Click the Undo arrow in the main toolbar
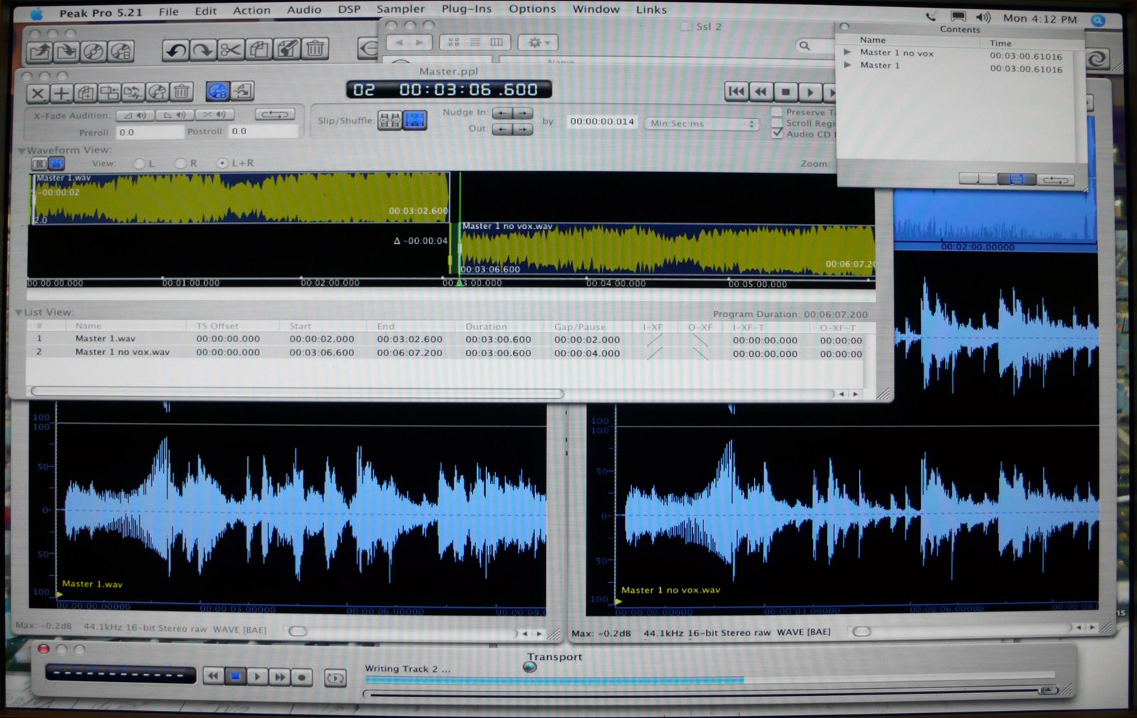Screen dimensions: 1137x718 (x=176, y=50)
